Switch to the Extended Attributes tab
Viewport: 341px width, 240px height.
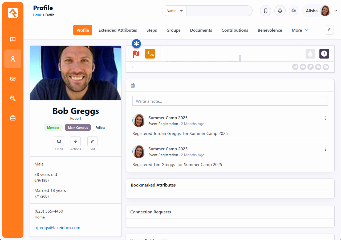pyautogui.click(x=117, y=30)
